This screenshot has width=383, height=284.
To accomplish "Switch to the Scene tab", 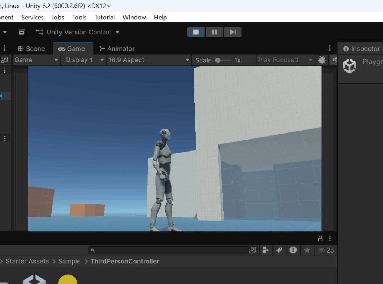I will pyautogui.click(x=31, y=49).
